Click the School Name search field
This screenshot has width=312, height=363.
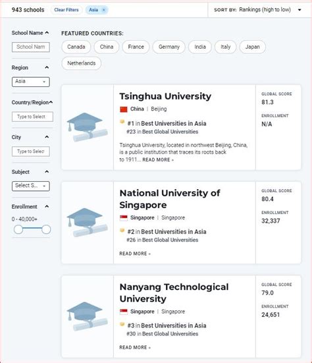tap(31, 47)
